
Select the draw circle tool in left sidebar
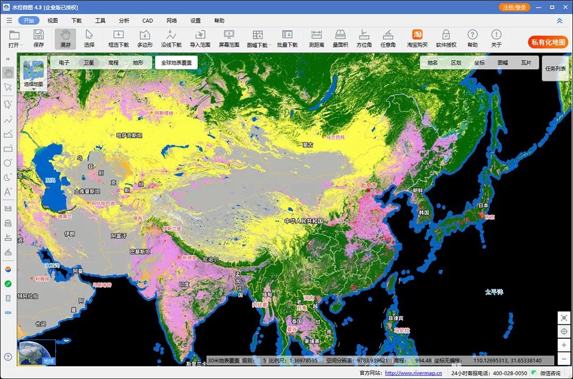coord(7,163)
